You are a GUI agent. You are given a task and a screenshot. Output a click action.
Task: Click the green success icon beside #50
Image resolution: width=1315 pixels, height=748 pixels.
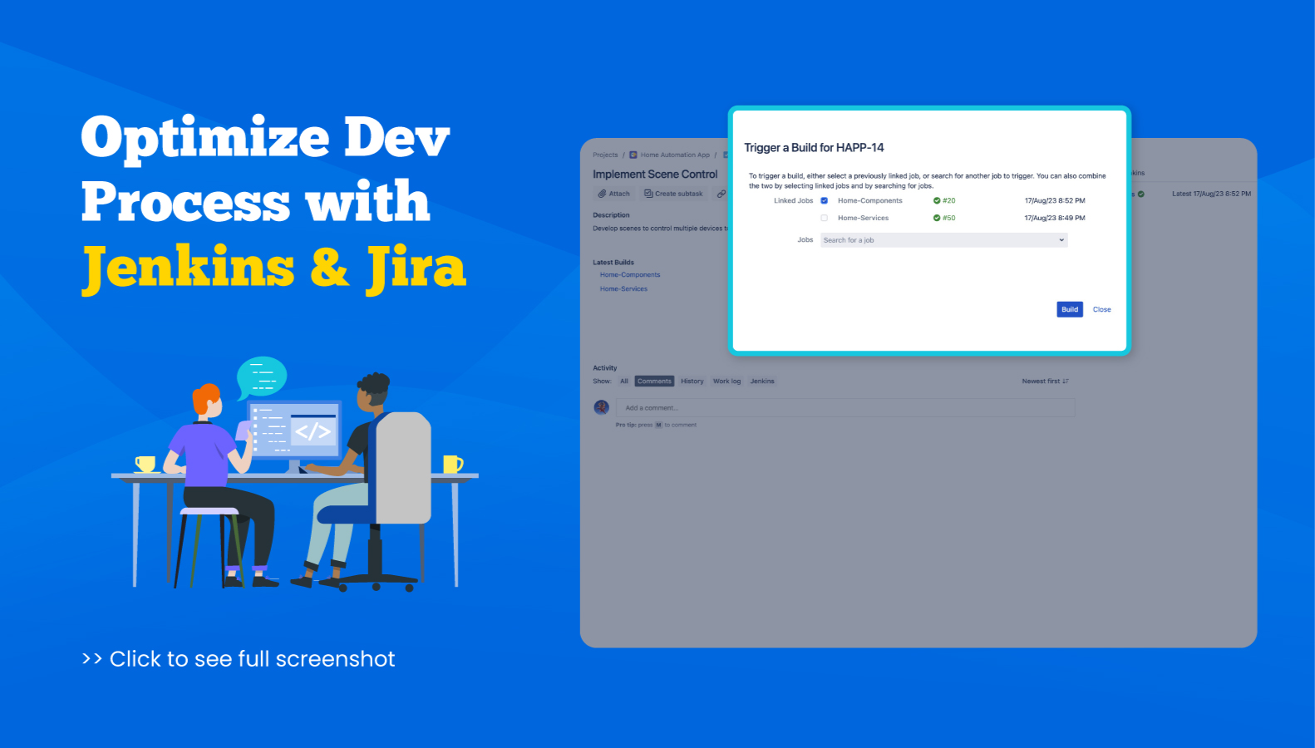pyautogui.click(x=937, y=218)
